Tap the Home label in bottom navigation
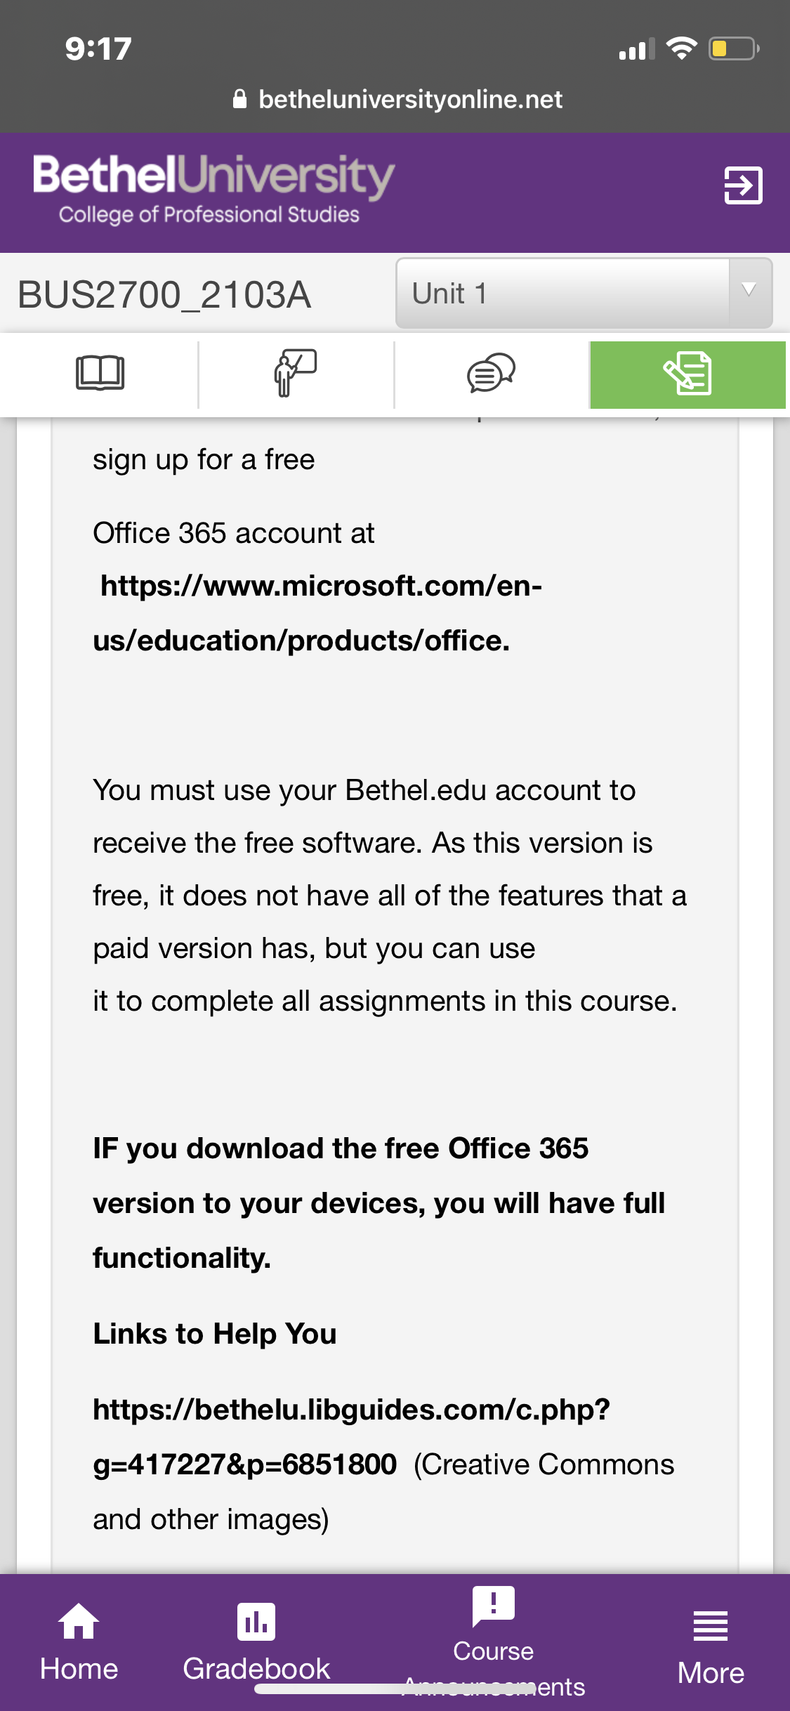Screen dimensions: 790x1711 pyautogui.click(x=79, y=1669)
